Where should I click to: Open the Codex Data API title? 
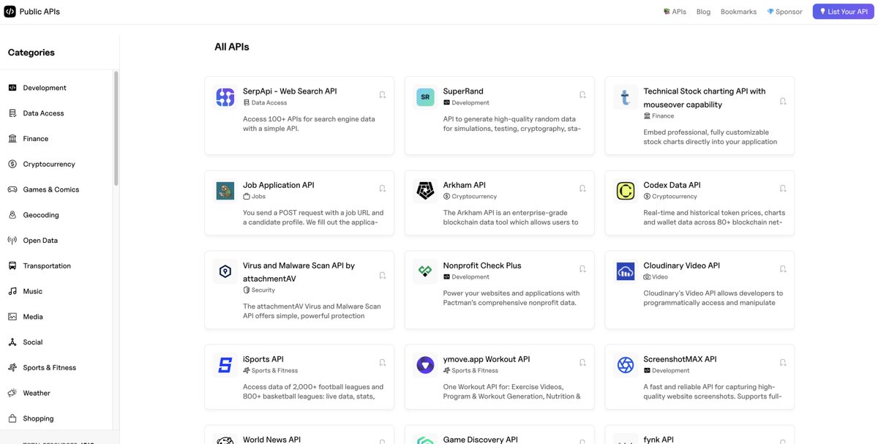[672, 185]
